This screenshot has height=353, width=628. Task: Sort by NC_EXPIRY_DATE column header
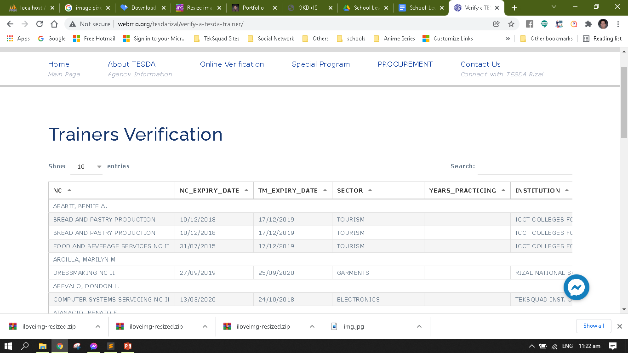(214, 190)
